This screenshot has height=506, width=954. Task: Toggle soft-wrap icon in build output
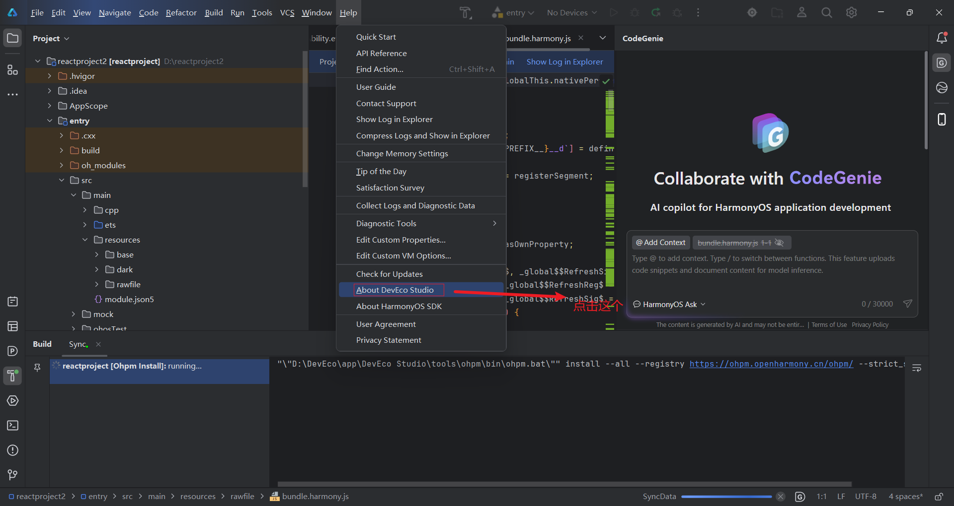pyautogui.click(x=917, y=368)
